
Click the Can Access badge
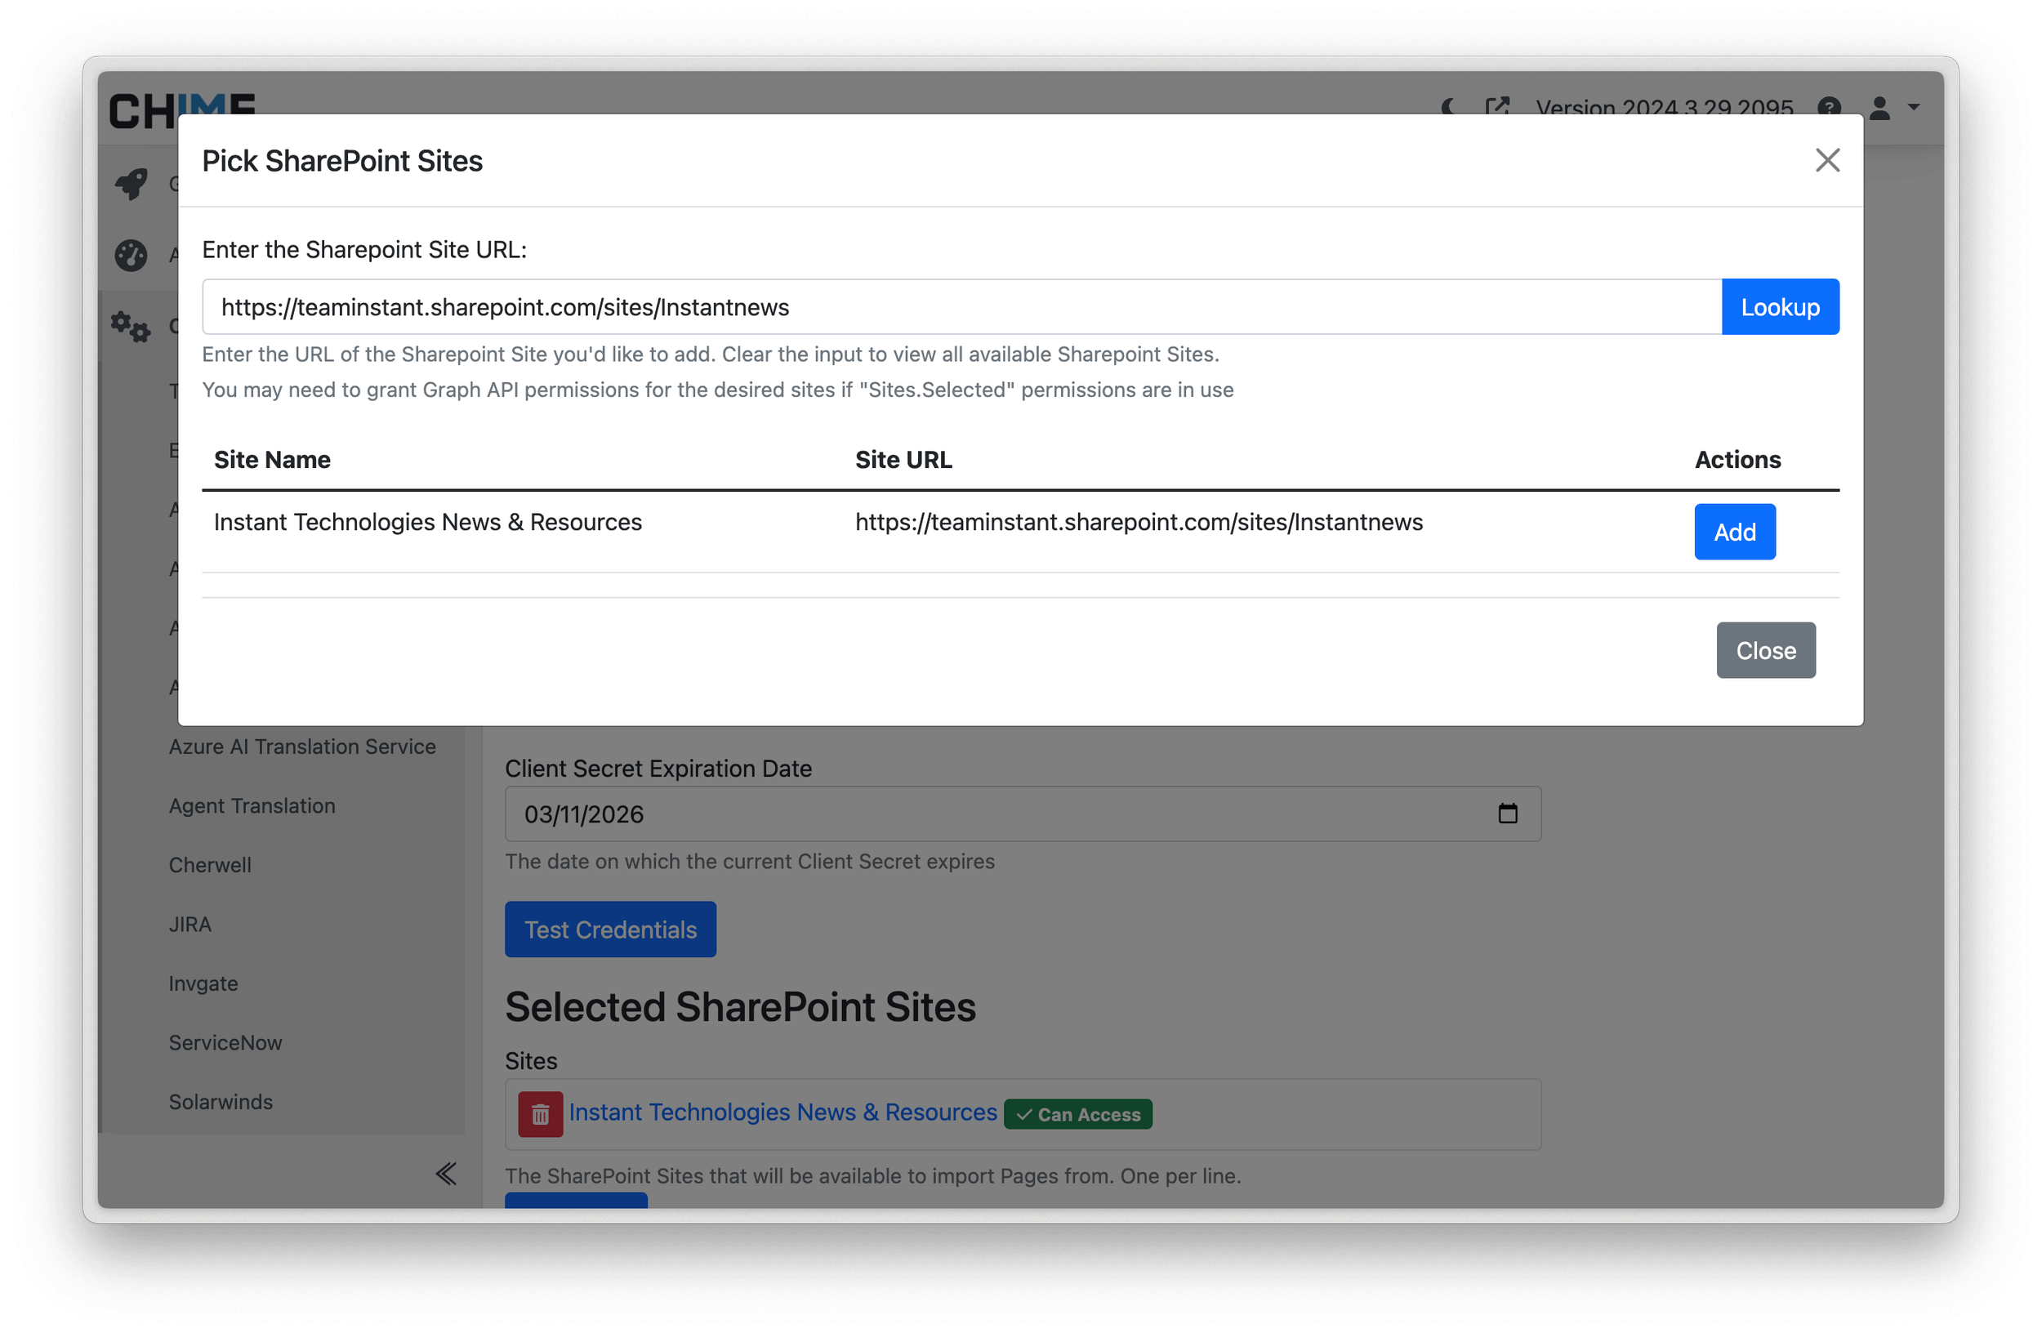coord(1077,1114)
